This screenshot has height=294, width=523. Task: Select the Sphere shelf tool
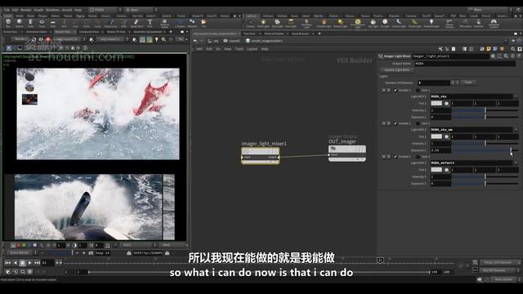tap(20, 24)
